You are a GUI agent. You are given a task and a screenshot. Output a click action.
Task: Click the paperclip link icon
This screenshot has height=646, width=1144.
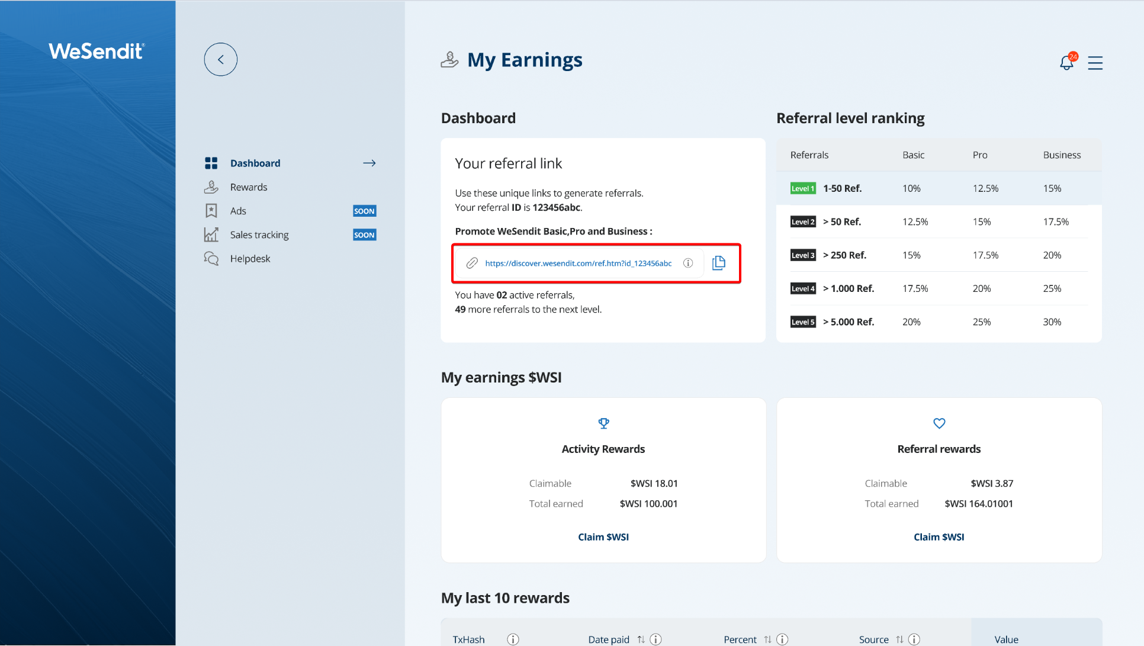click(472, 263)
